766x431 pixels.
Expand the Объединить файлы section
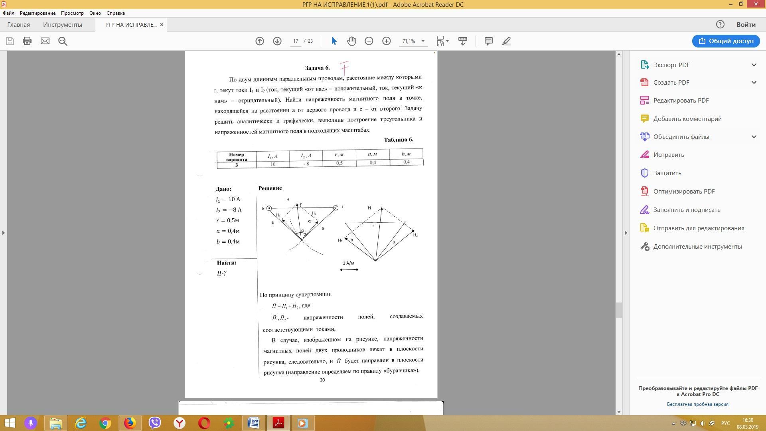coord(754,136)
